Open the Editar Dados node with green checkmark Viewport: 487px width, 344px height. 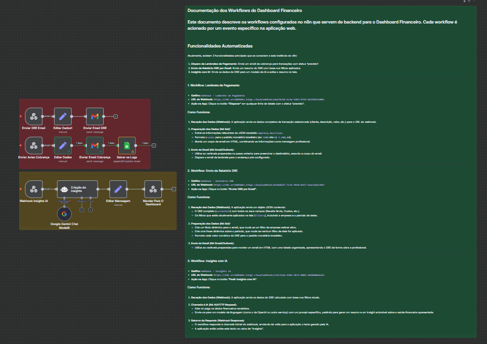[x=62, y=145]
